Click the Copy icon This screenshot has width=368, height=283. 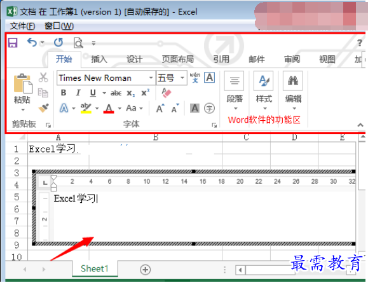click(x=43, y=93)
